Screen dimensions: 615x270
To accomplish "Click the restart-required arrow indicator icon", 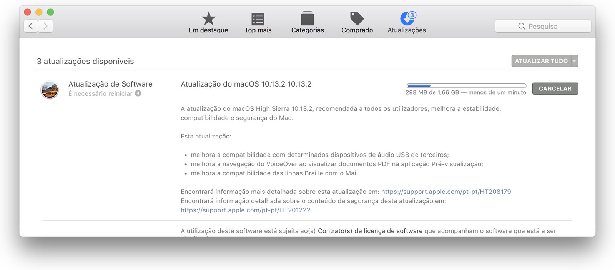I will (x=138, y=93).
